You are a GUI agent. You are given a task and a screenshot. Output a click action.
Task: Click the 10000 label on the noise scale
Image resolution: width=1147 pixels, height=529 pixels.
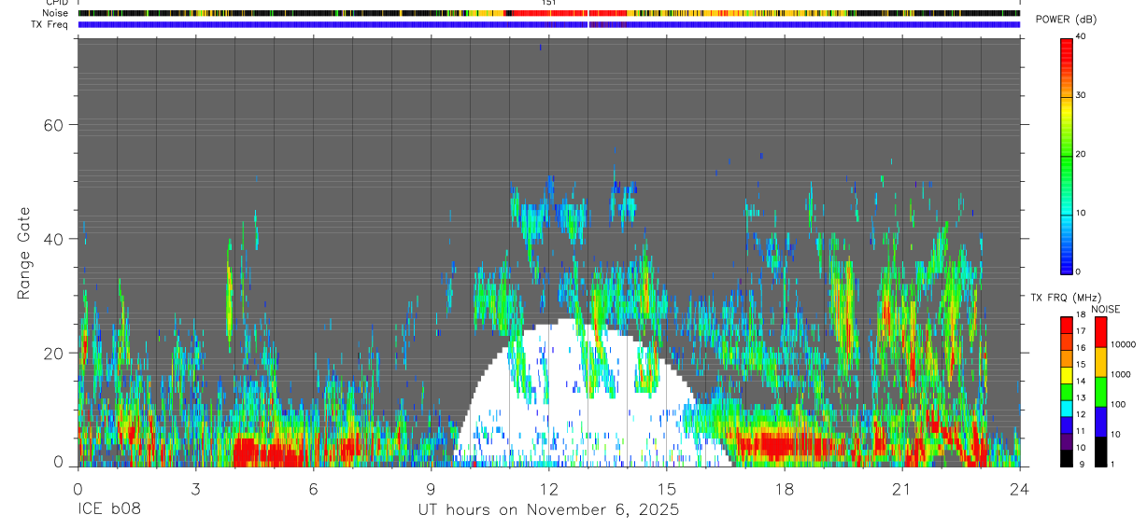click(1125, 345)
